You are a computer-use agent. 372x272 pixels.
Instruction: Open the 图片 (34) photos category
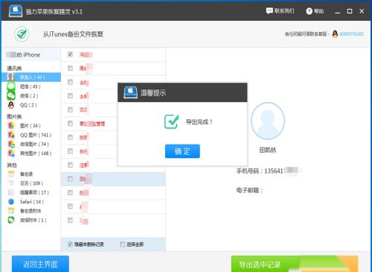(30, 126)
